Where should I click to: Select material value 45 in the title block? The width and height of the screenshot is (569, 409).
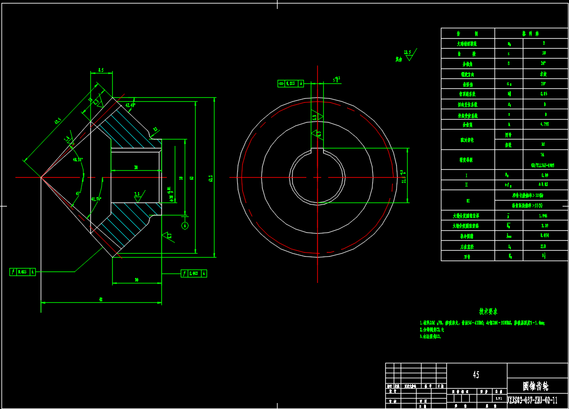coord(476,375)
